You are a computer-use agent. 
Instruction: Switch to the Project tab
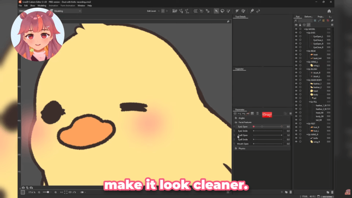pyautogui.click(x=321, y=16)
